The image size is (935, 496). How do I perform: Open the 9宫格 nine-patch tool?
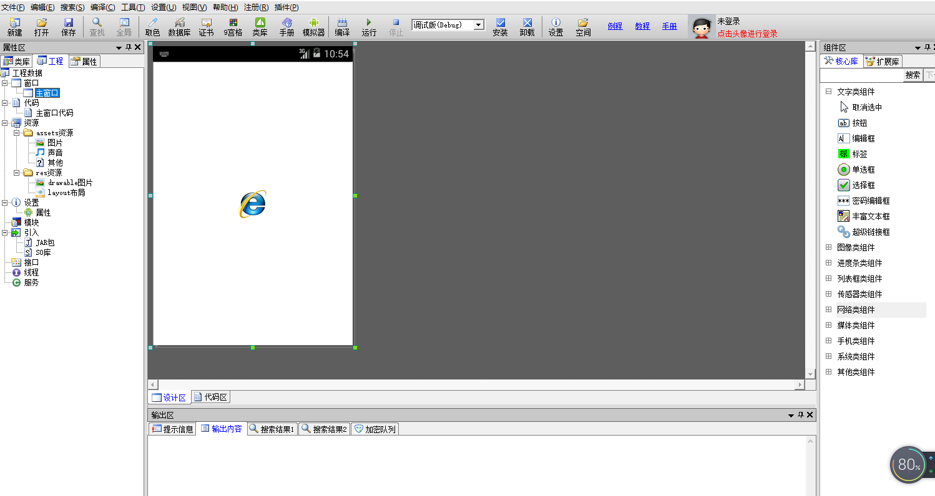[x=233, y=27]
